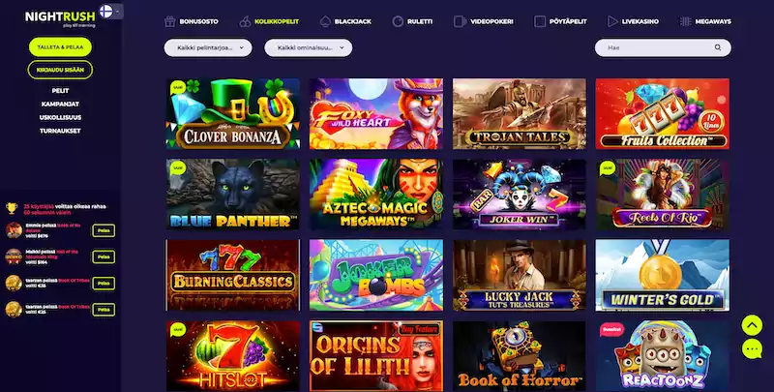Click the Bonusosto gift icon
The image size is (774, 392).
[170, 21]
